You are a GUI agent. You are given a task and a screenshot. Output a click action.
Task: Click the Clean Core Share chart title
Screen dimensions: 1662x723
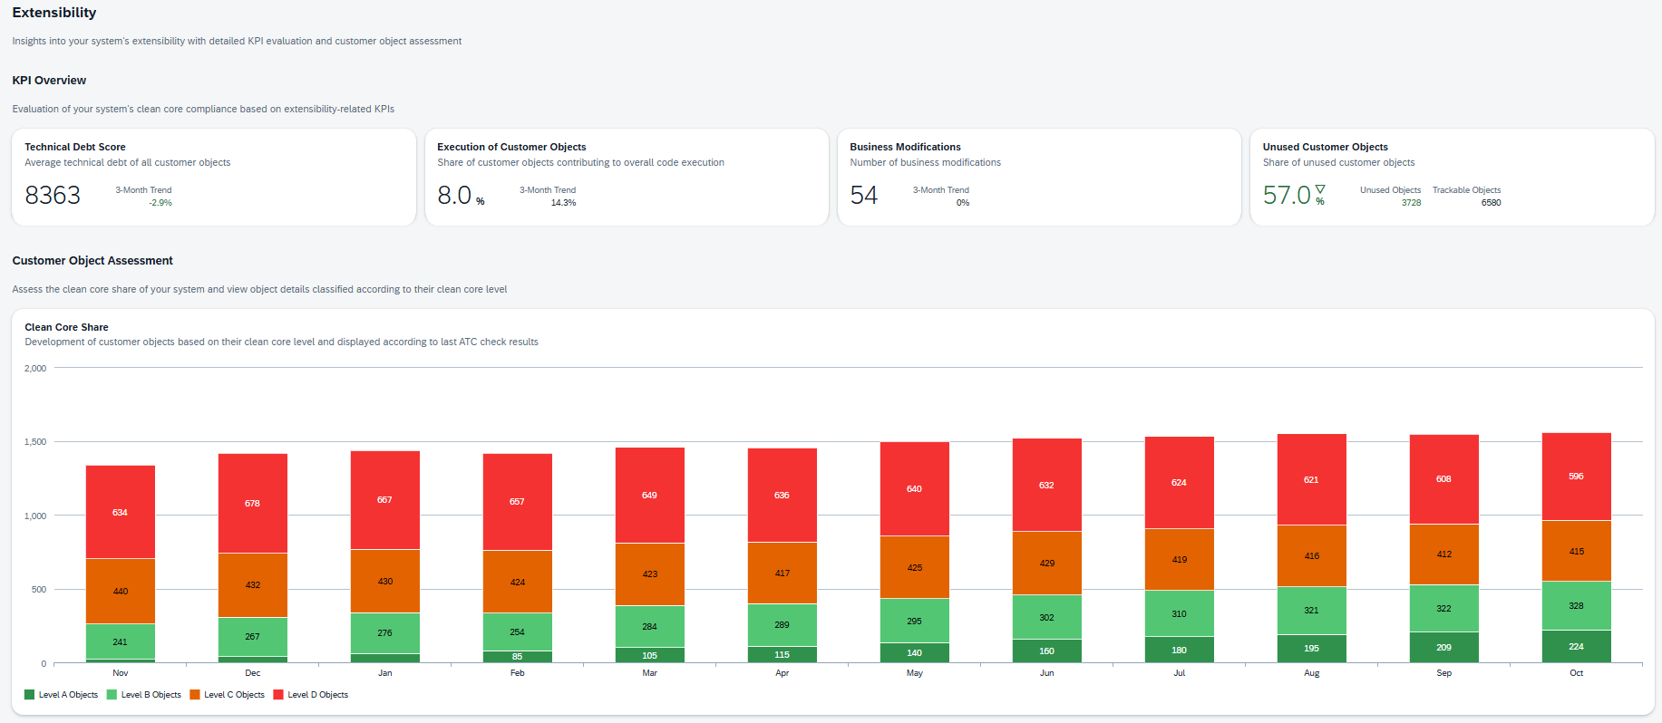click(66, 327)
